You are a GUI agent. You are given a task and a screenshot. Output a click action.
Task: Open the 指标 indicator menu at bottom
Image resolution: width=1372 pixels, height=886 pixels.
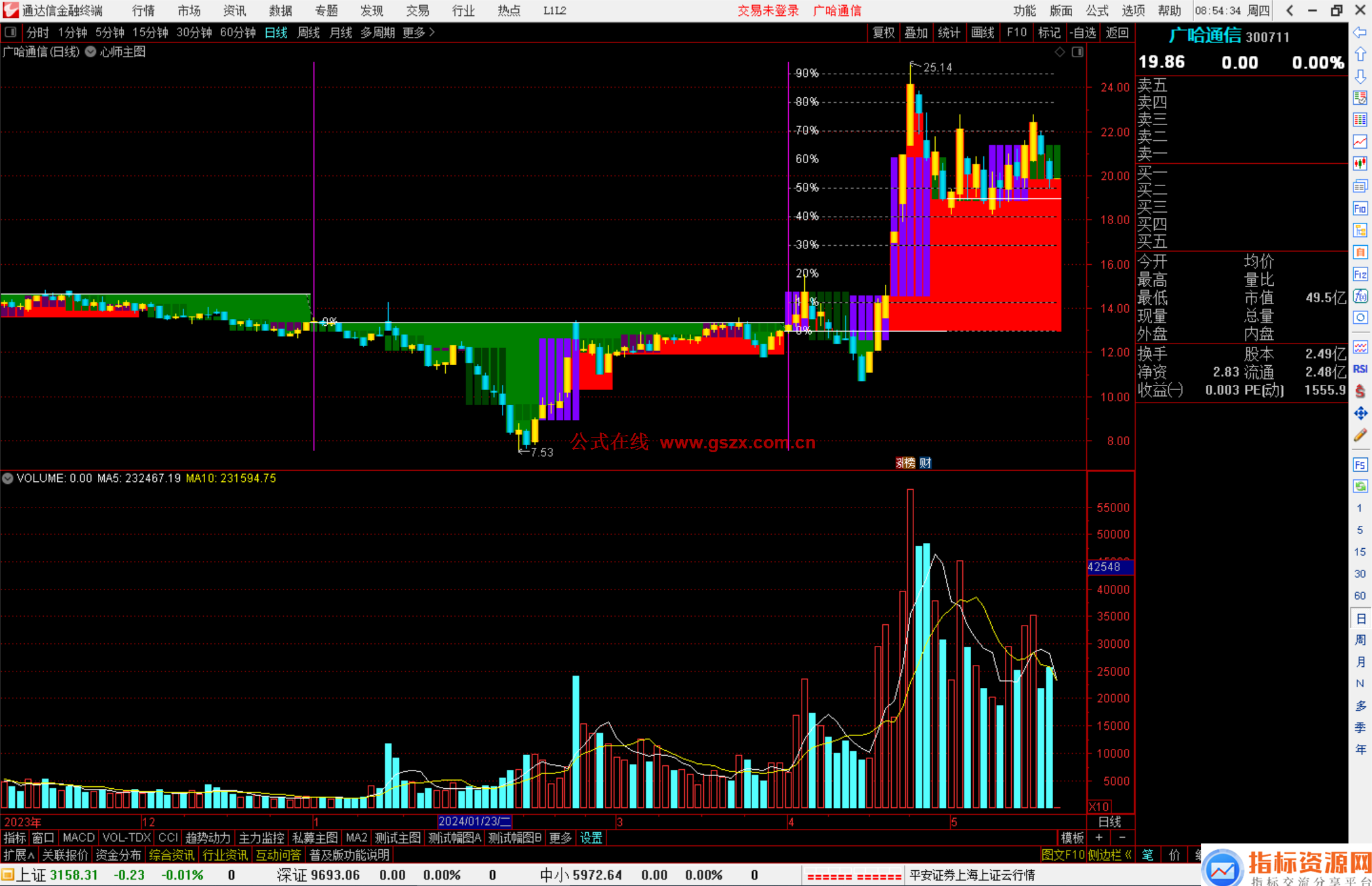coord(15,838)
